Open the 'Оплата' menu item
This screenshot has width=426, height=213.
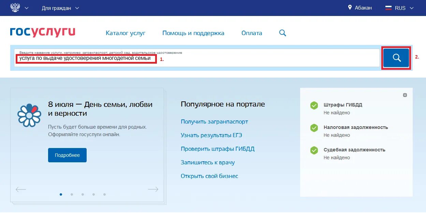(x=252, y=33)
